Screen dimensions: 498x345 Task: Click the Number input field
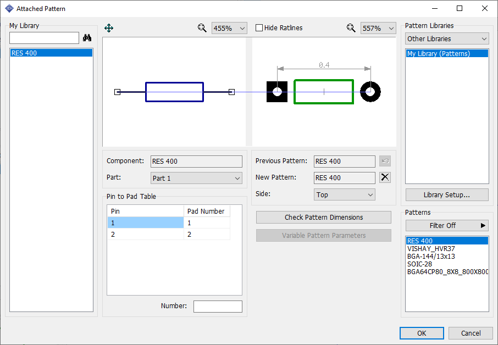(x=218, y=307)
